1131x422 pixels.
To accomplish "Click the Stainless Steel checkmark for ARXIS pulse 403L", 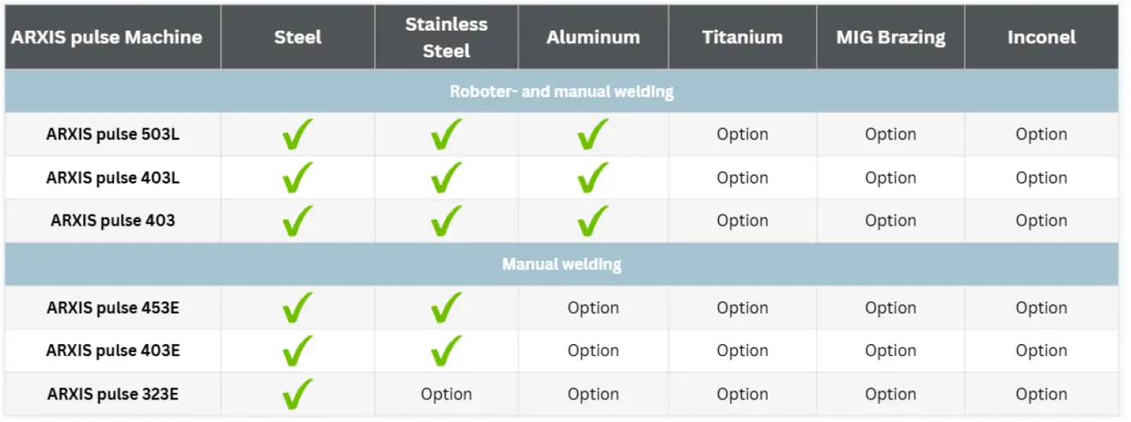I will [446, 177].
